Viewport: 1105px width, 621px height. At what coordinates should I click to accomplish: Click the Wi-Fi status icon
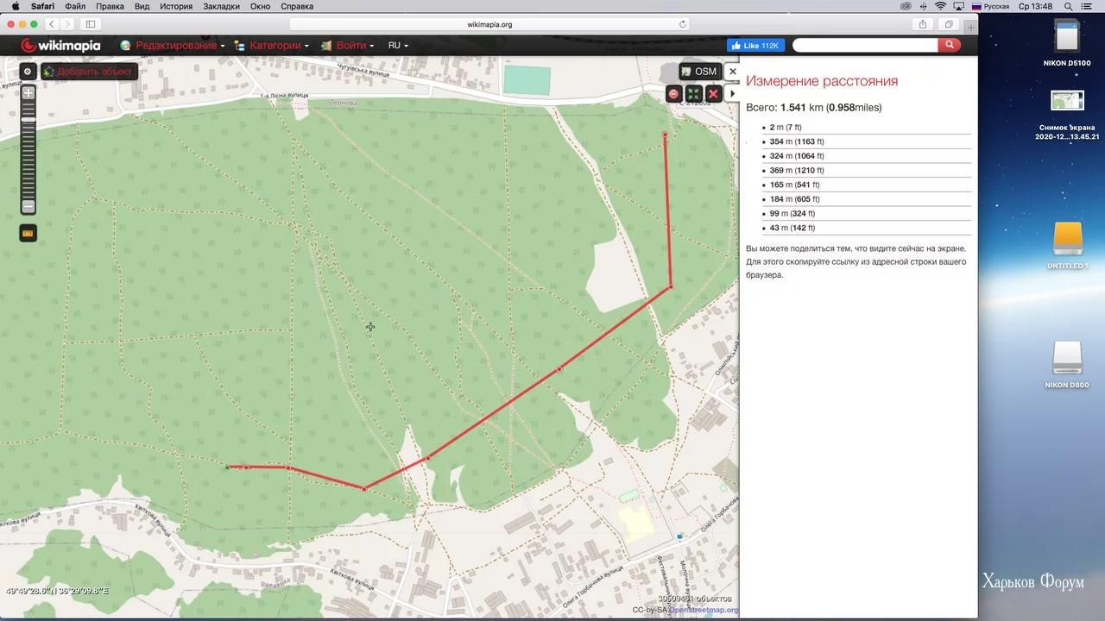940,6
